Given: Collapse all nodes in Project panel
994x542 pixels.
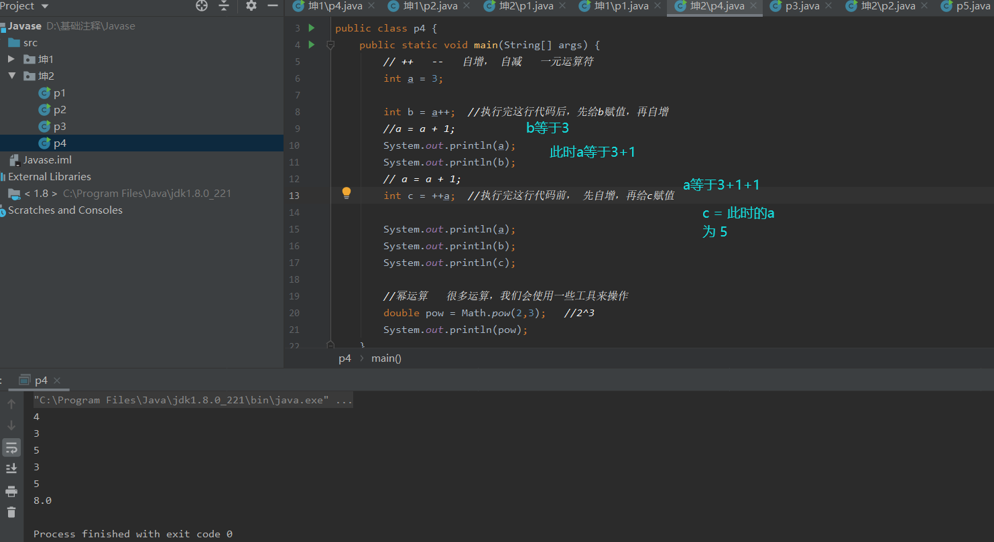Looking at the screenshot, I should pos(224,6).
